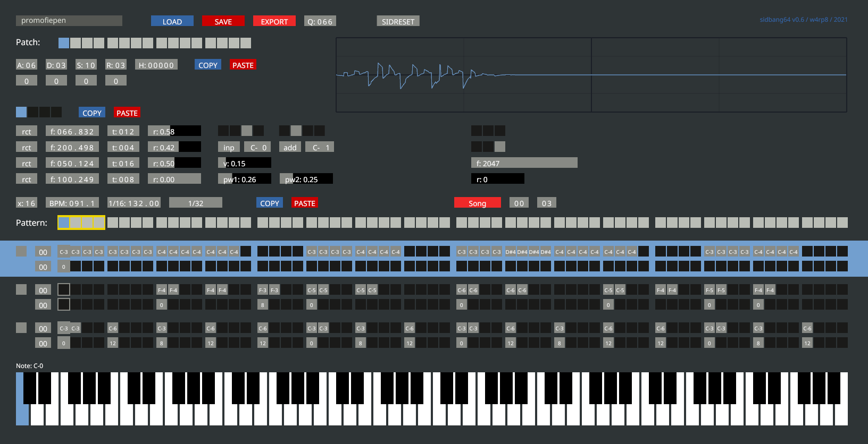This screenshot has height=444, width=868.
Task: Toggle the red Song mode button
Action: 477,203
